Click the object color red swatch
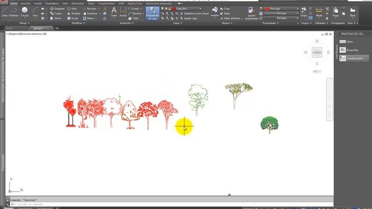This screenshot has height=209, width=372. tap(267, 9)
